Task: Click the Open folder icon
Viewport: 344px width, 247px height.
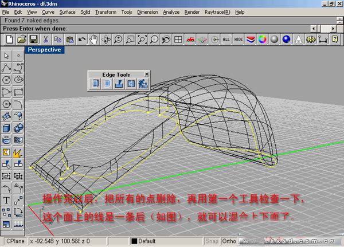Action: tap(22, 39)
